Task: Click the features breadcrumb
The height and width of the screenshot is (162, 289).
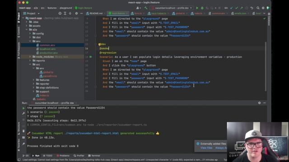Action: coord(52,8)
